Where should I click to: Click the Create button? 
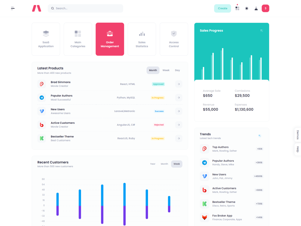click(222, 8)
